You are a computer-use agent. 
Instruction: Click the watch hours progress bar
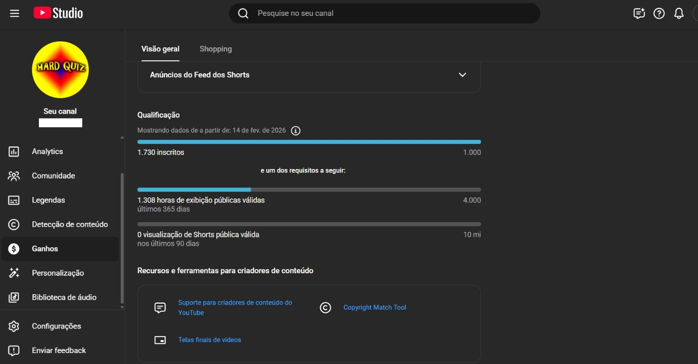click(x=309, y=189)
